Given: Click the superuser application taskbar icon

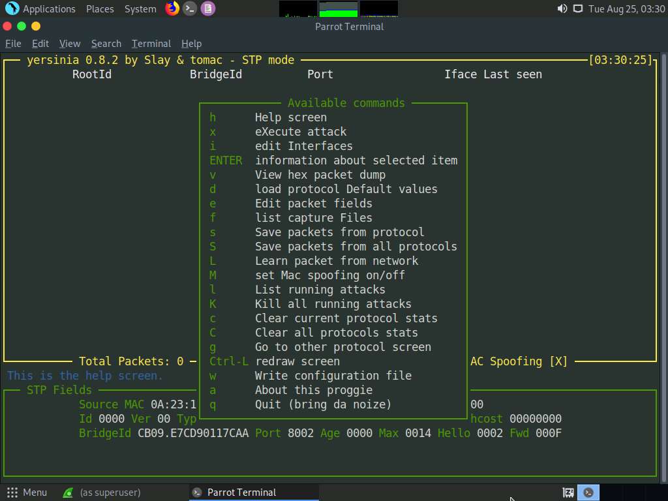Looking at the screenshot, I should (x=68, y=493).
